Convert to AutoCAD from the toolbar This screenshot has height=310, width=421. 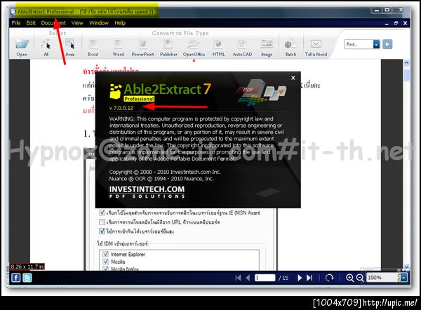[x=242, y=47]
